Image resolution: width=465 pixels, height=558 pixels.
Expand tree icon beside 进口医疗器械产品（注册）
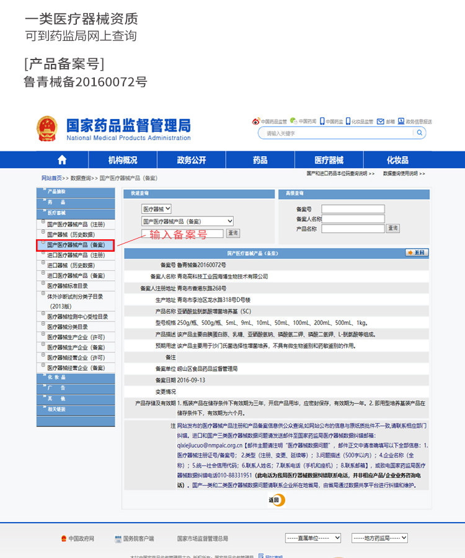click(43, 253)
